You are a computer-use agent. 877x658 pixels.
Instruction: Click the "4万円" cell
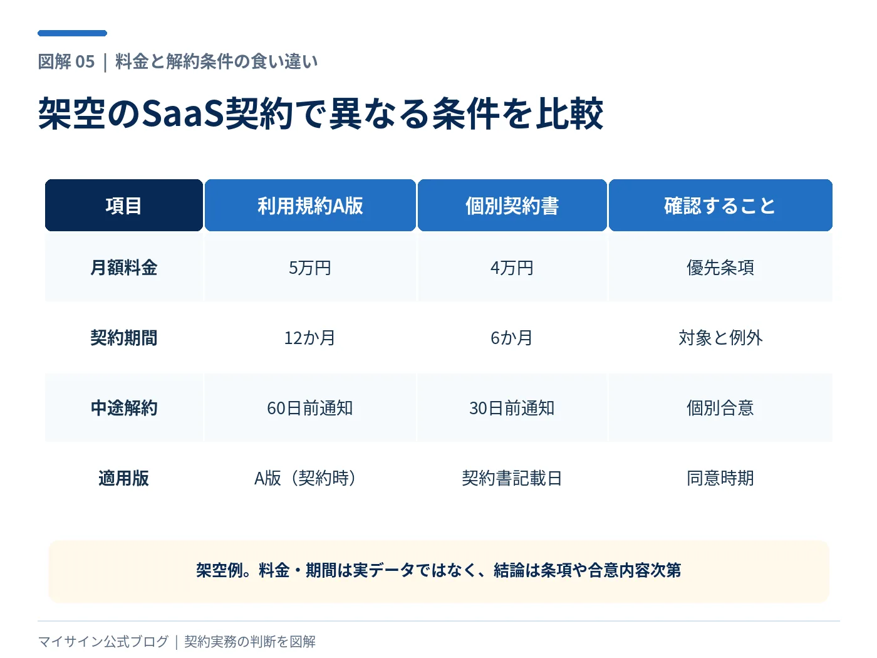512,268
